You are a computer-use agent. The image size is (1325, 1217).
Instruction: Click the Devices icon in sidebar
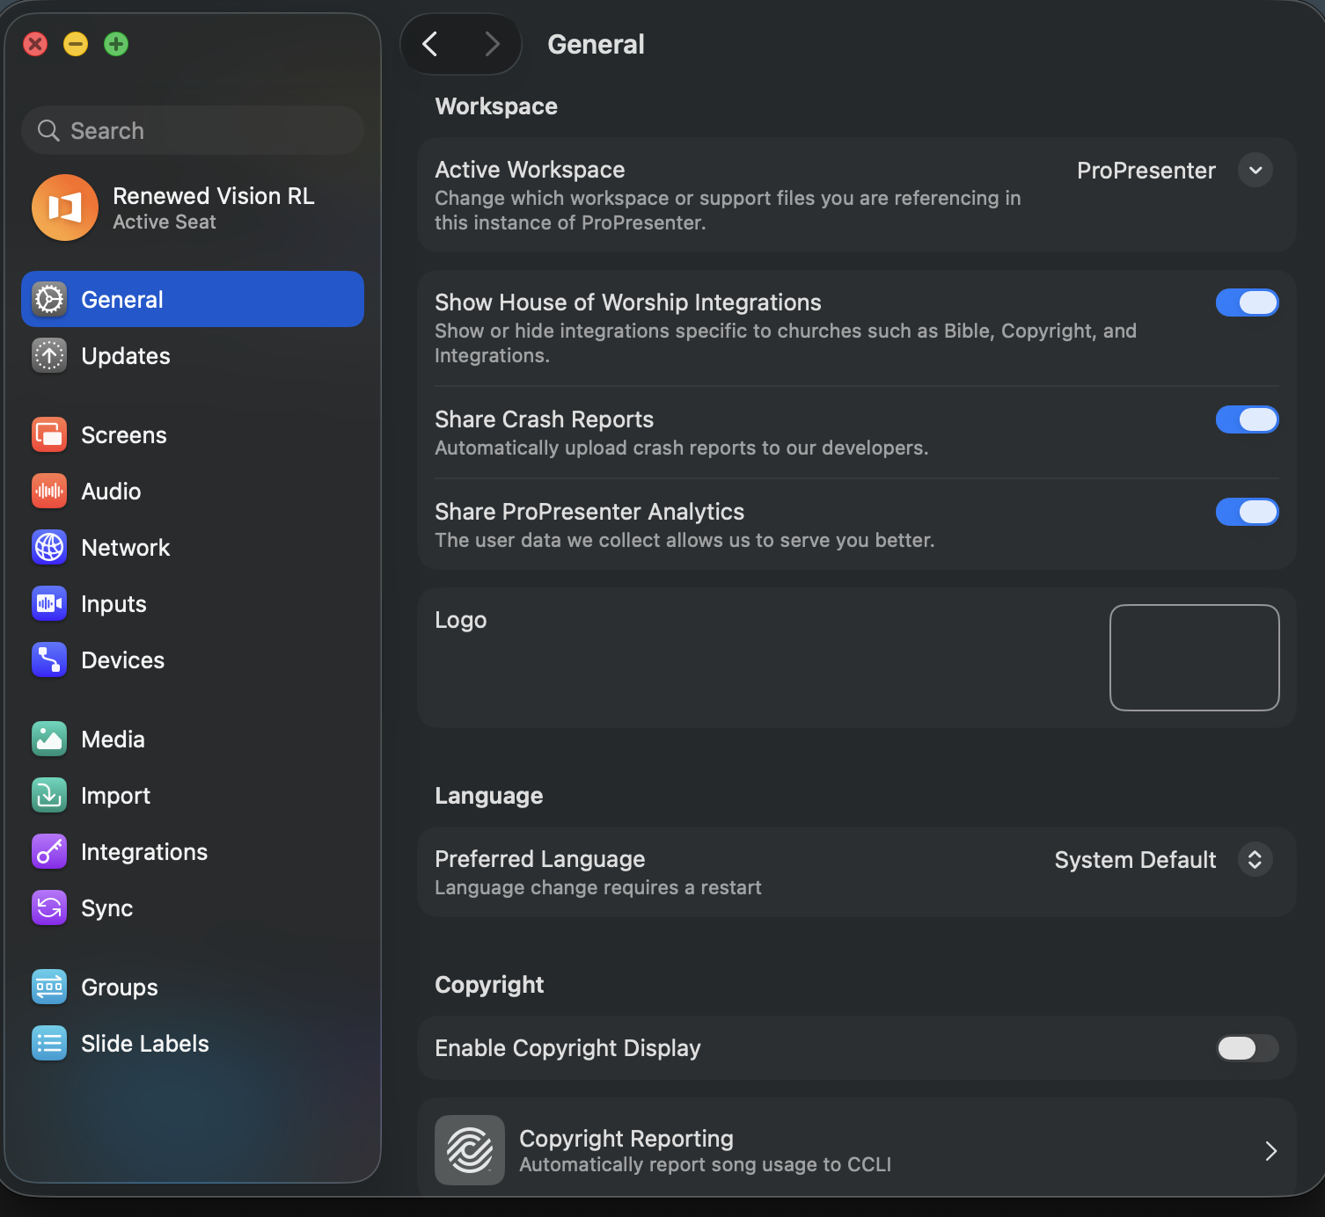tap(49, 660)
